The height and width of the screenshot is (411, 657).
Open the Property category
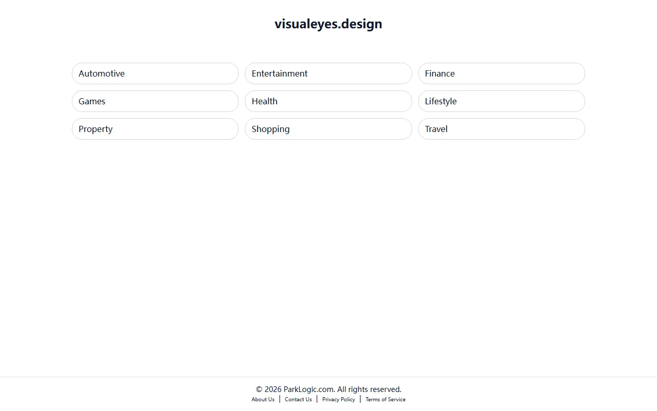tap(155, 129)
